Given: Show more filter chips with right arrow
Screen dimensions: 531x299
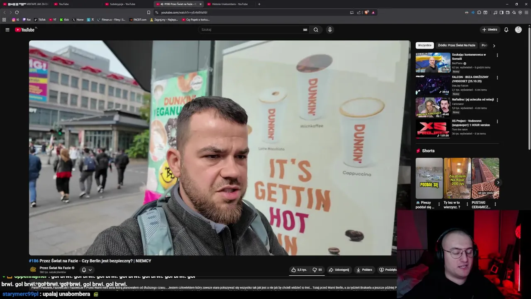Looking at the screenshot, I should coord(494,46).
